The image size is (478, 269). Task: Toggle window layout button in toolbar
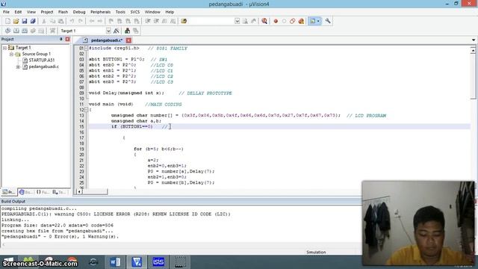pos(314,21)
